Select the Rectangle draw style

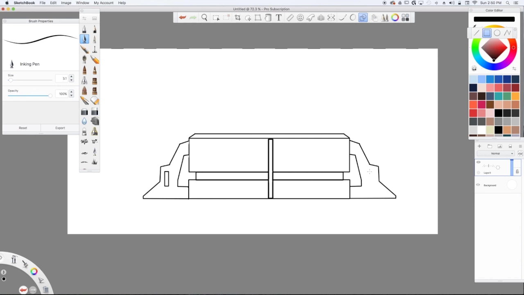click(x=487, y=33)
